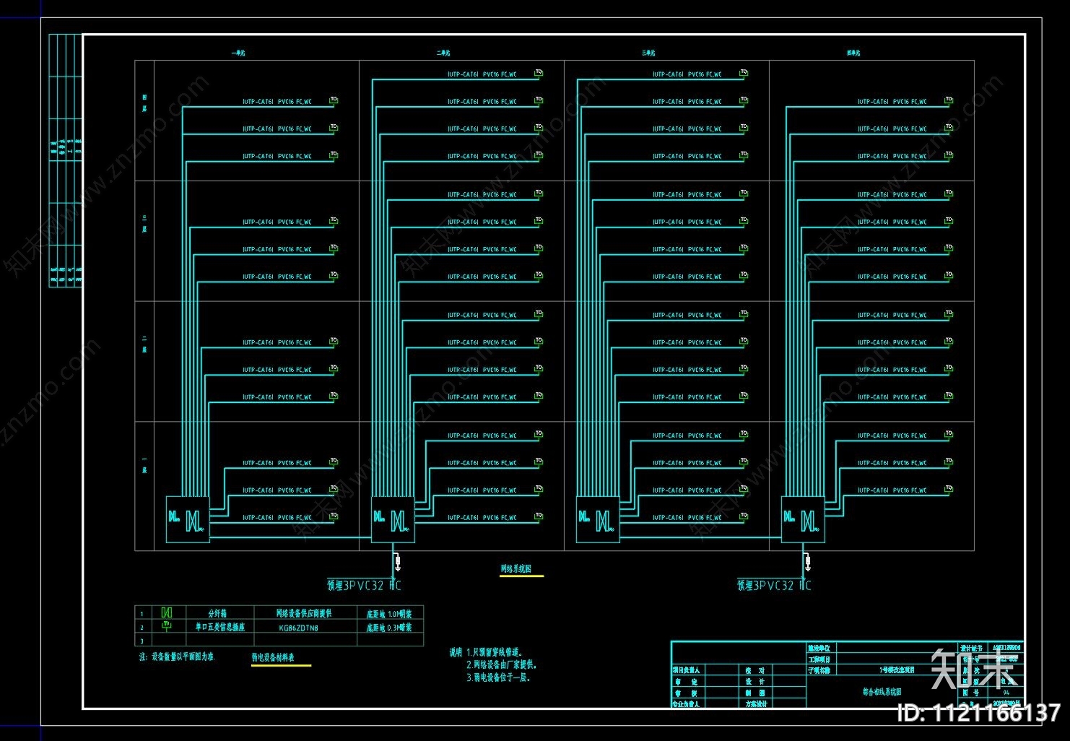The image size is (1070, 741).
Task: Select the green TO socket legend symbol in row 2
Action: click(x=167, y=626)
